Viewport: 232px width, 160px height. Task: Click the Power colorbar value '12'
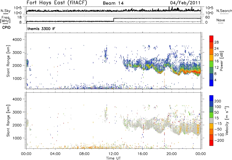pyautogui.click(x=216, y=68)
